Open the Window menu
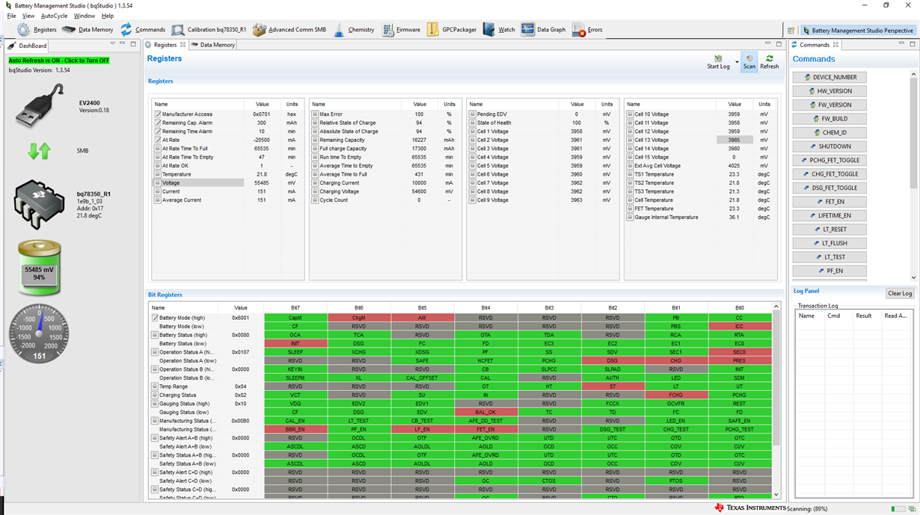 [85, 16]
